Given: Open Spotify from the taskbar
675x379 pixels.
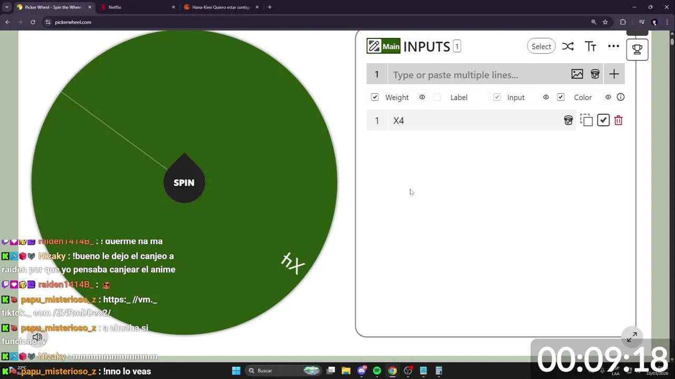Looking at the screenshot, I should (377, 371).
